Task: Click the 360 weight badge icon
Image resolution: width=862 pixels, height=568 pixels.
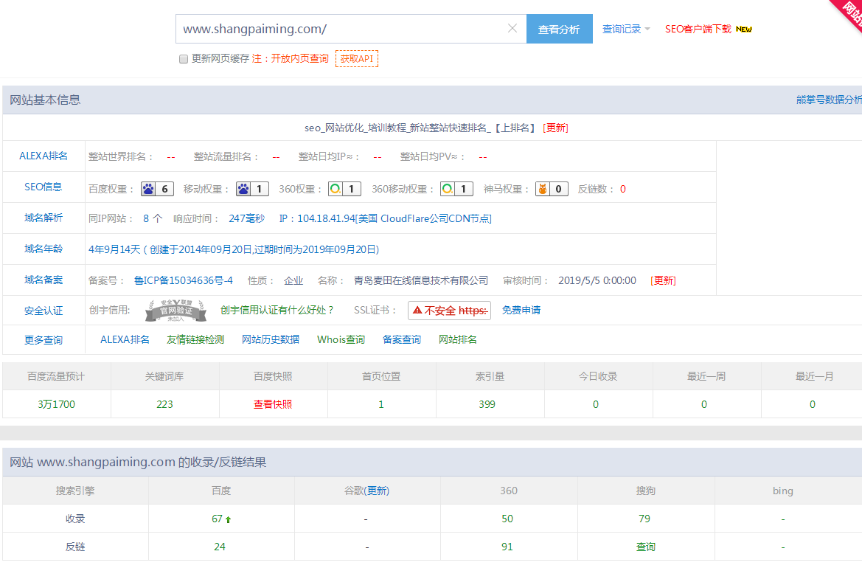Action: (x=344, y=189)
